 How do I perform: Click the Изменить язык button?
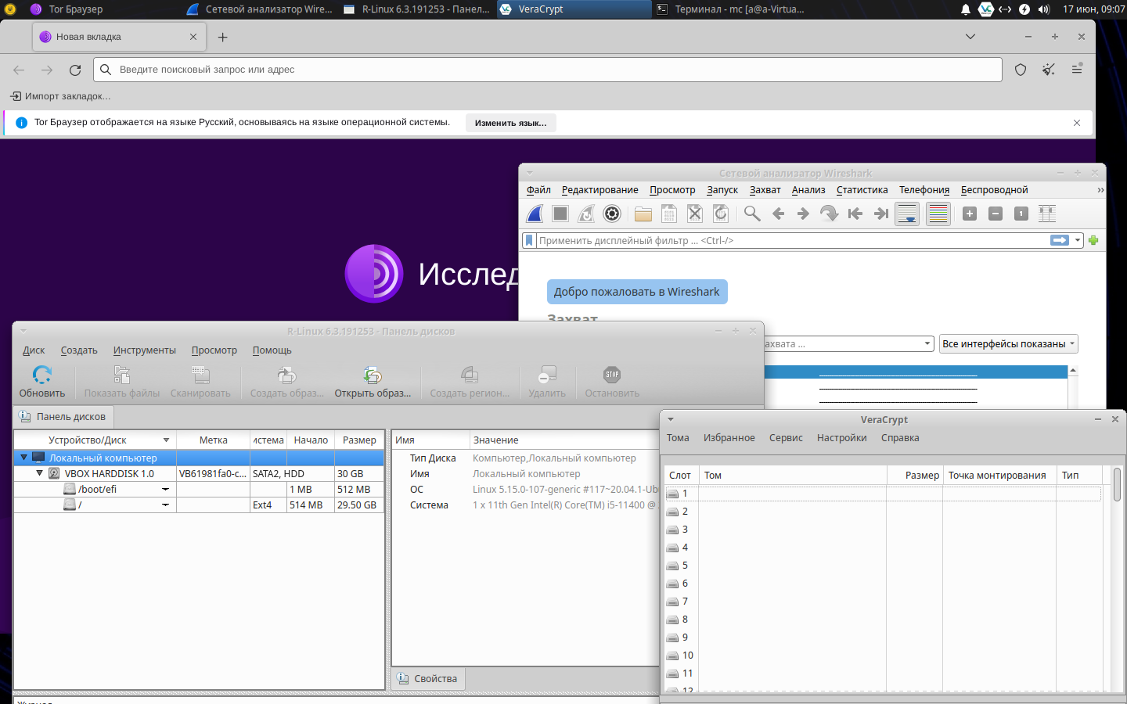click(510, 123)
